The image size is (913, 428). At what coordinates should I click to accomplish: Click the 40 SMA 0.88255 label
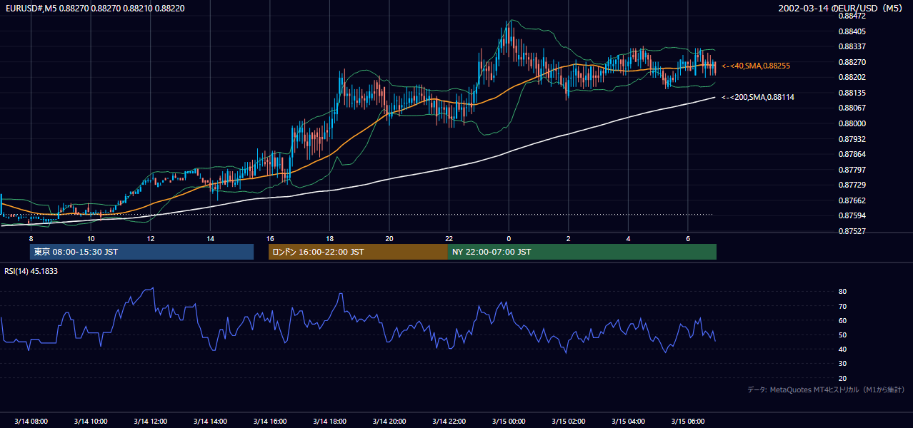click(x=756, y=66)
